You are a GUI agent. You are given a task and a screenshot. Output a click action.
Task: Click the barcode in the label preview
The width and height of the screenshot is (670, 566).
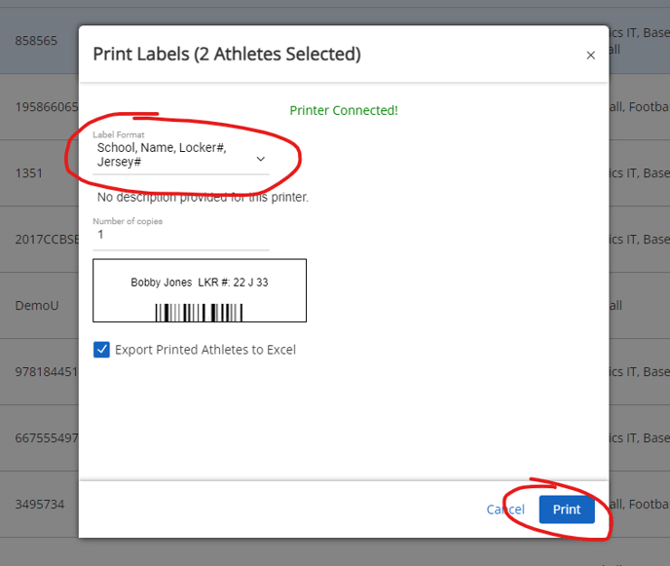(x=199, y=312)
